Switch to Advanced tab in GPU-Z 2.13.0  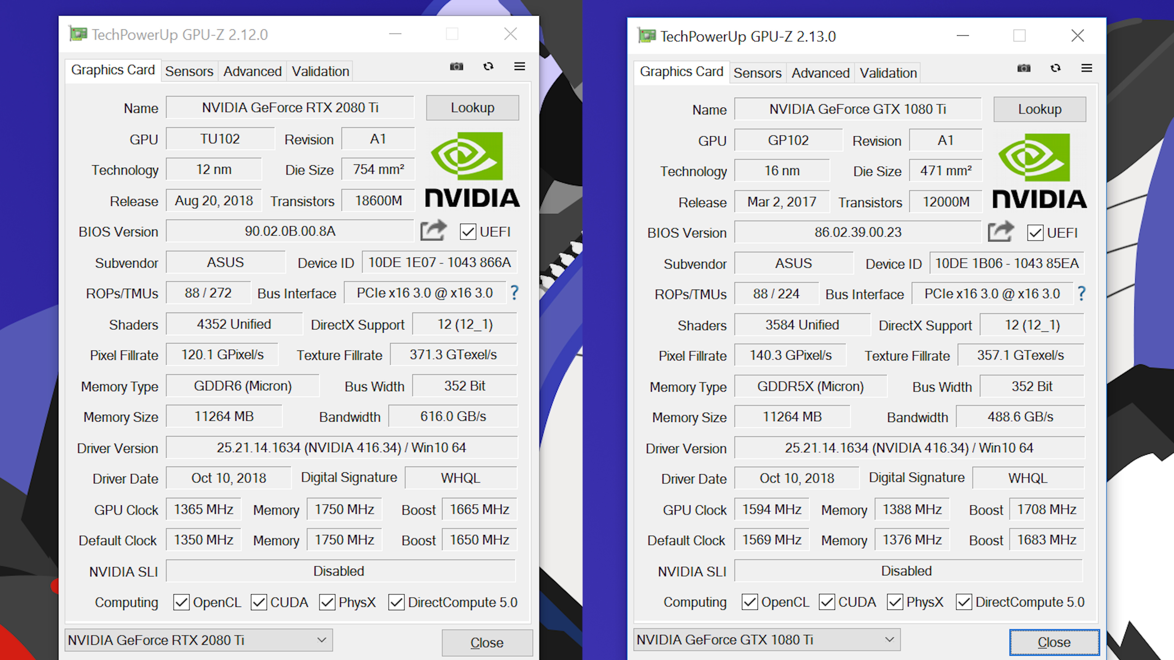pos(820,73)
